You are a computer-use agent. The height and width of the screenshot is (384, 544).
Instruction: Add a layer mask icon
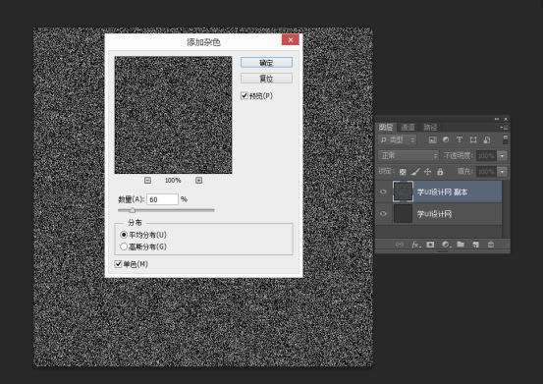pyautogui.click(x=430, y=245)
